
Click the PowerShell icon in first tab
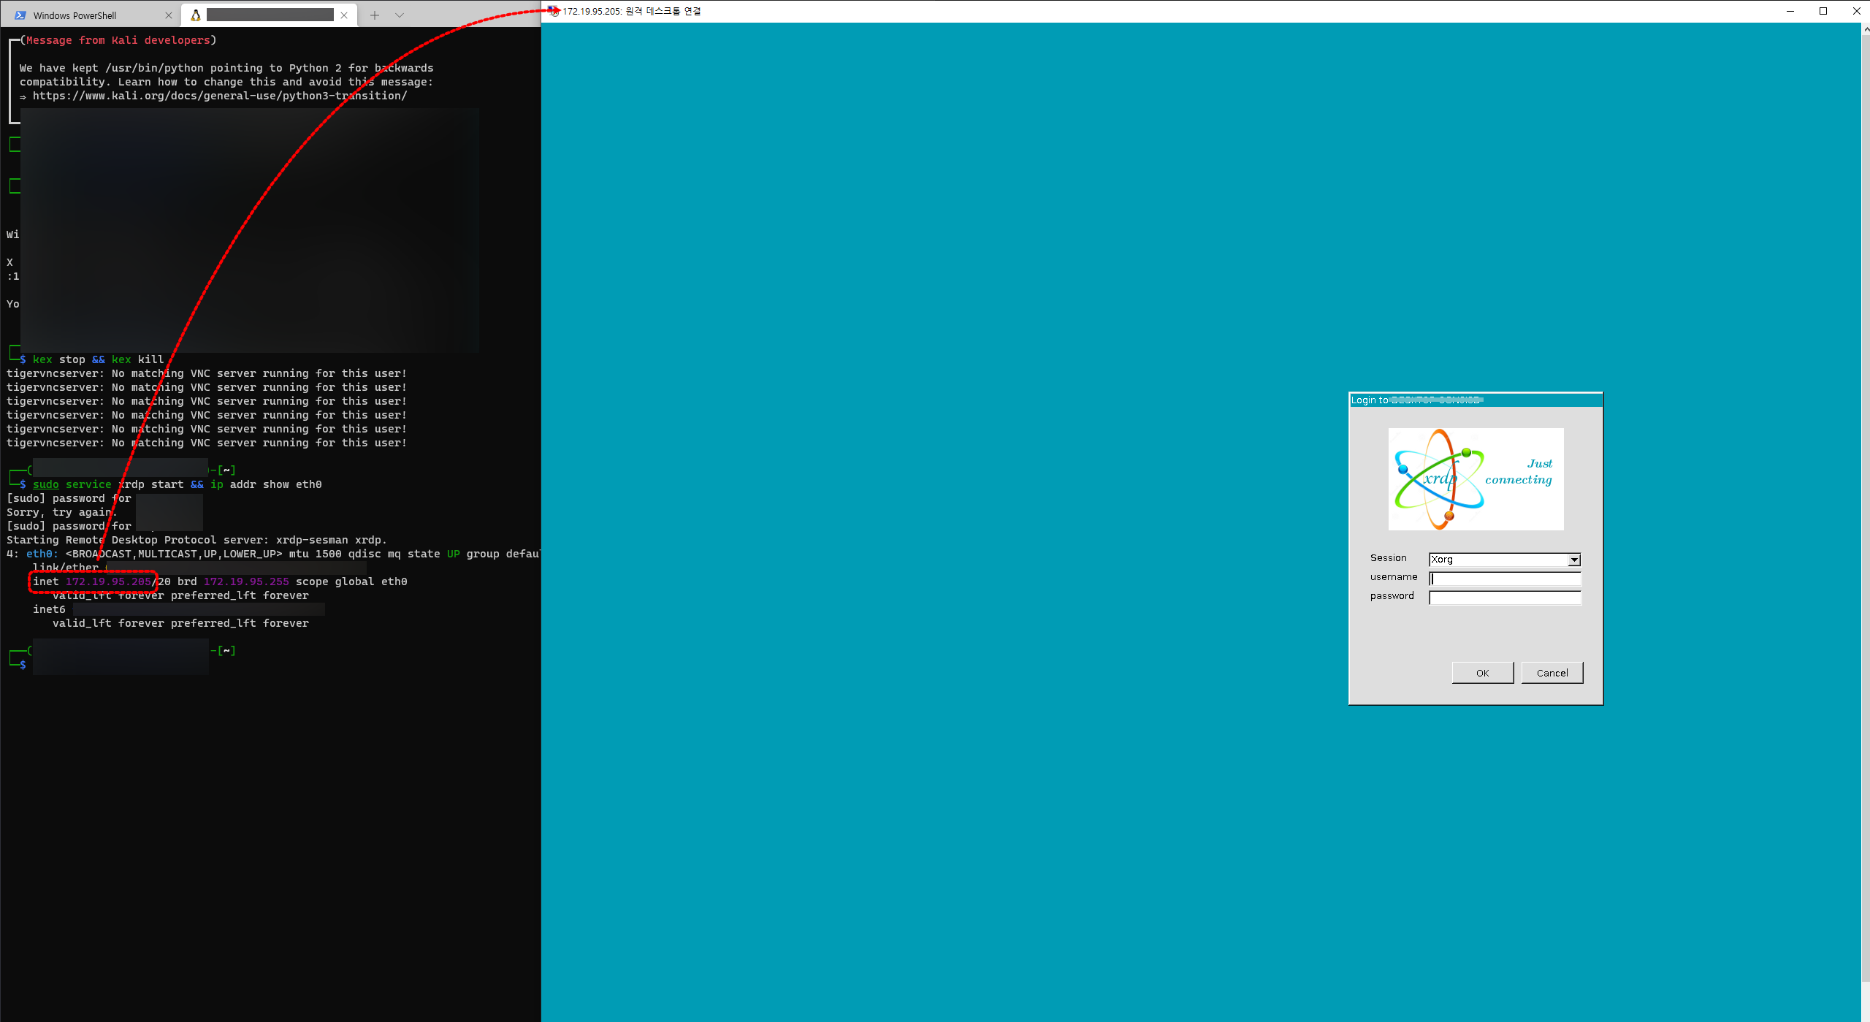pos(20,15)
